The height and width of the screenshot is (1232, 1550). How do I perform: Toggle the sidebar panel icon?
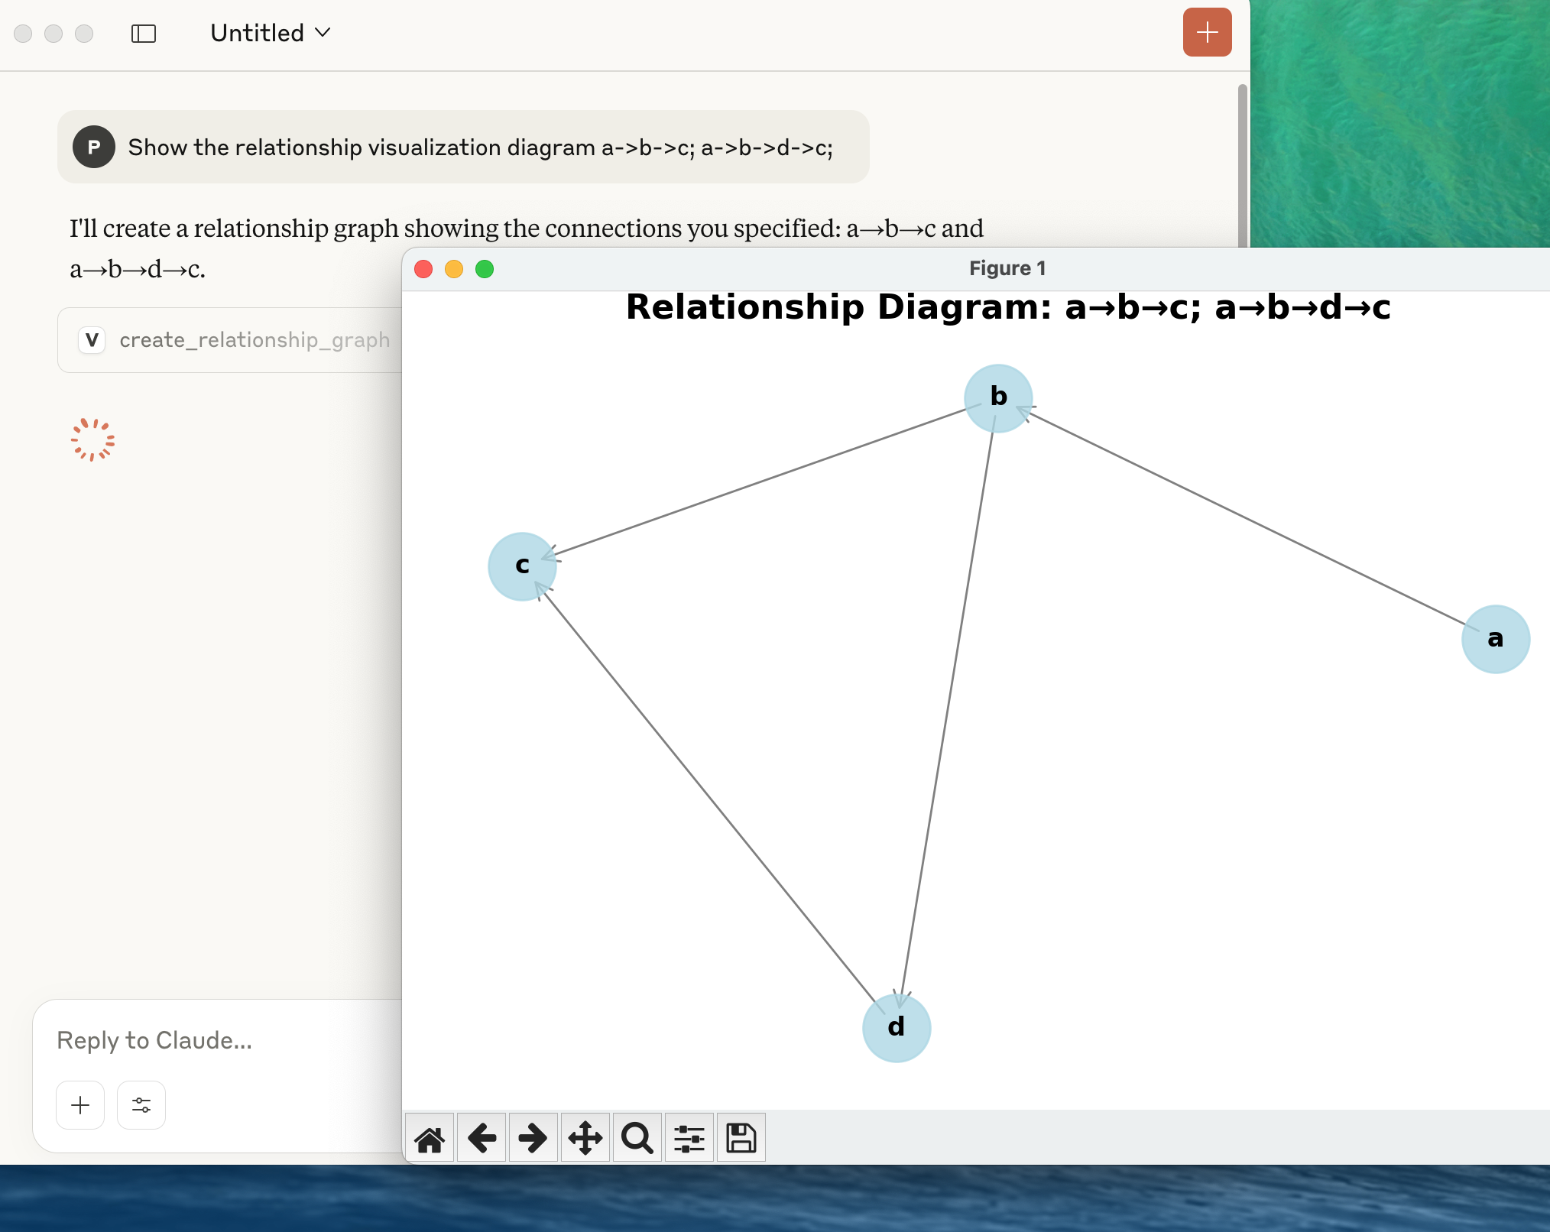pos(144,34)
